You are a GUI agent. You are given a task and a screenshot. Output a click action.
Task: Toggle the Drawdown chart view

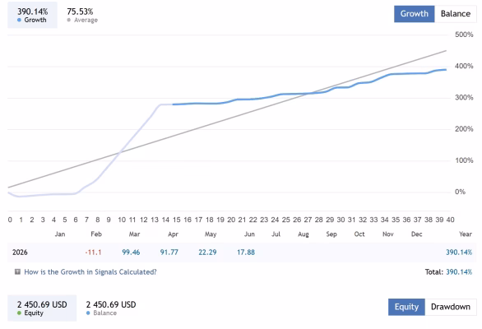coord(451,307)
